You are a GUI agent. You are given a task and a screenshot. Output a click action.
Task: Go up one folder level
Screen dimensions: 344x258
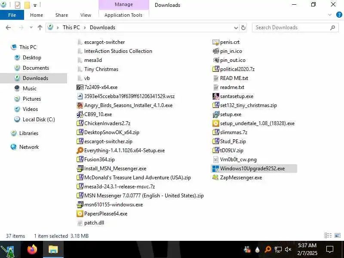[40, 28]
